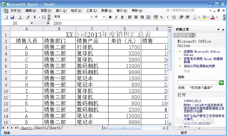Click the AutoSum sigma button

coord(35,17)
